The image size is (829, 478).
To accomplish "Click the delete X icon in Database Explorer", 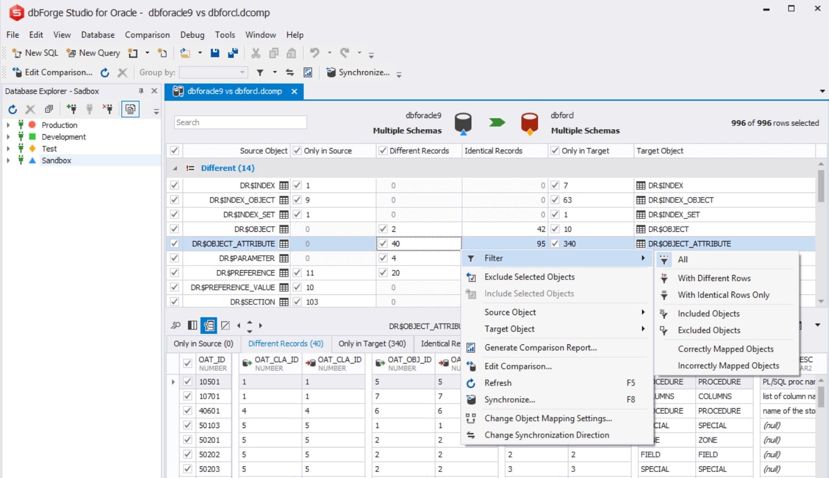I will pyautogui.click(x=30, y=109).
